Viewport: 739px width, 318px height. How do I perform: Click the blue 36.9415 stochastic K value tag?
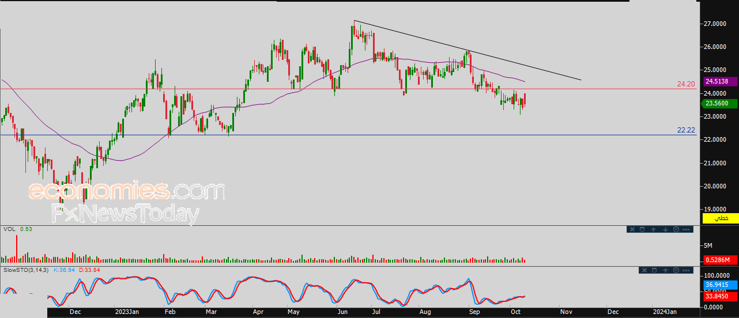pyautogui.click(x=718, y=285)
